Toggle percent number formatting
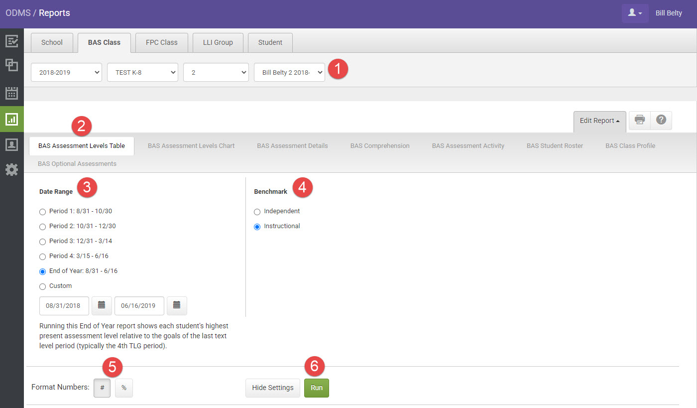Image resolution: width=697 pixels, height=408 pixels. click(x=123, y=388)
